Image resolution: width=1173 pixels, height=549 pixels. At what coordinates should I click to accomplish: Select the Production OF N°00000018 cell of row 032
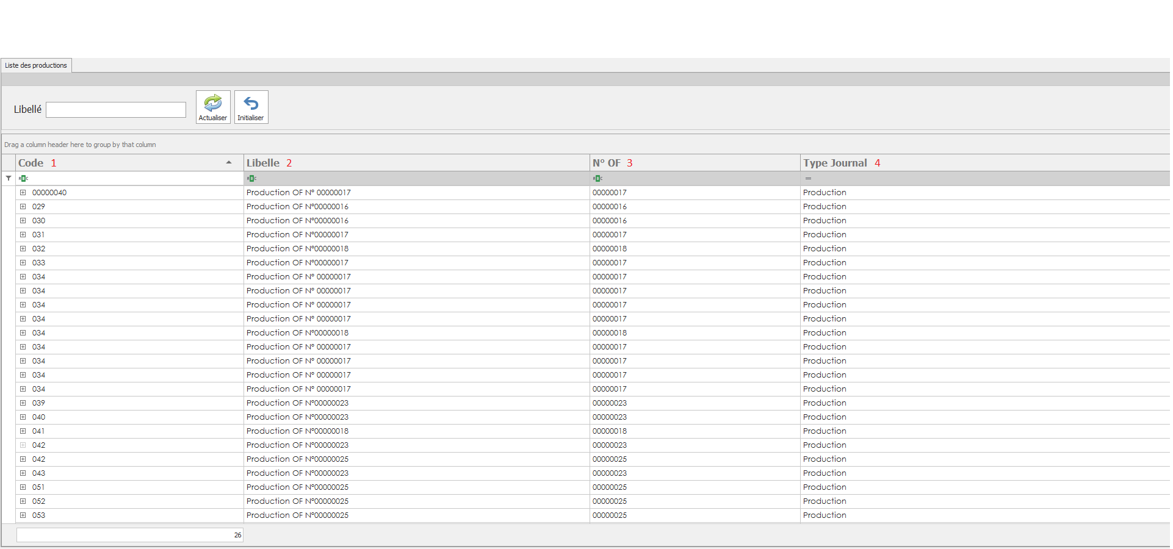coord(298,249)
